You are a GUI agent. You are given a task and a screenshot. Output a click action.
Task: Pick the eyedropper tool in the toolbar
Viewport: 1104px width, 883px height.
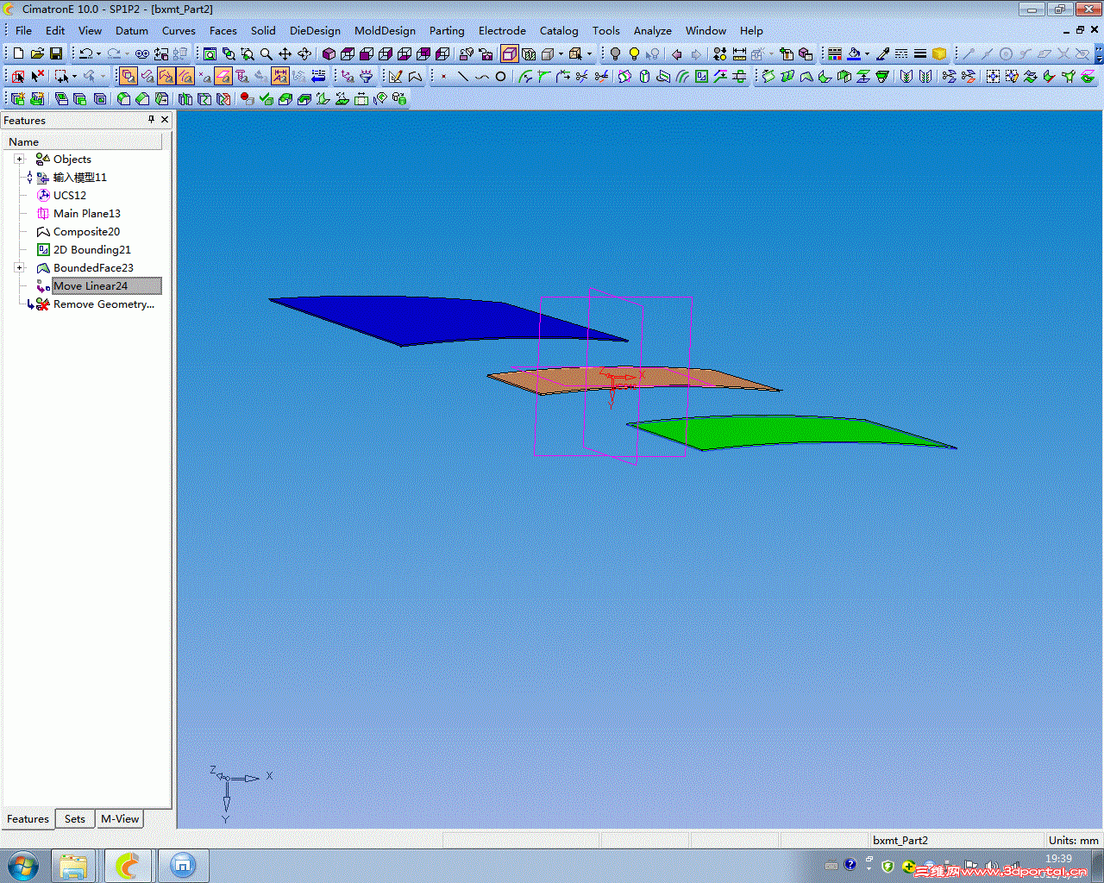pos(882,53)
